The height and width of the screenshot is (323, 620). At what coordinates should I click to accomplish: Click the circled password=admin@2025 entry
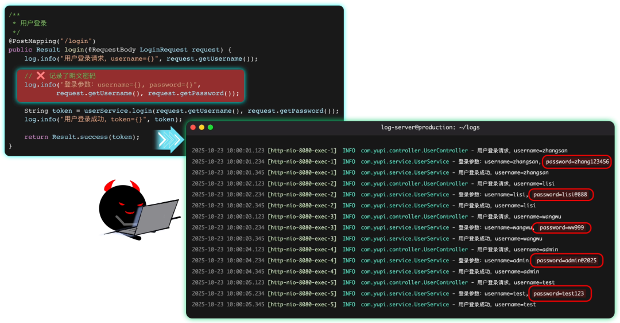click(x=567, y=261)
